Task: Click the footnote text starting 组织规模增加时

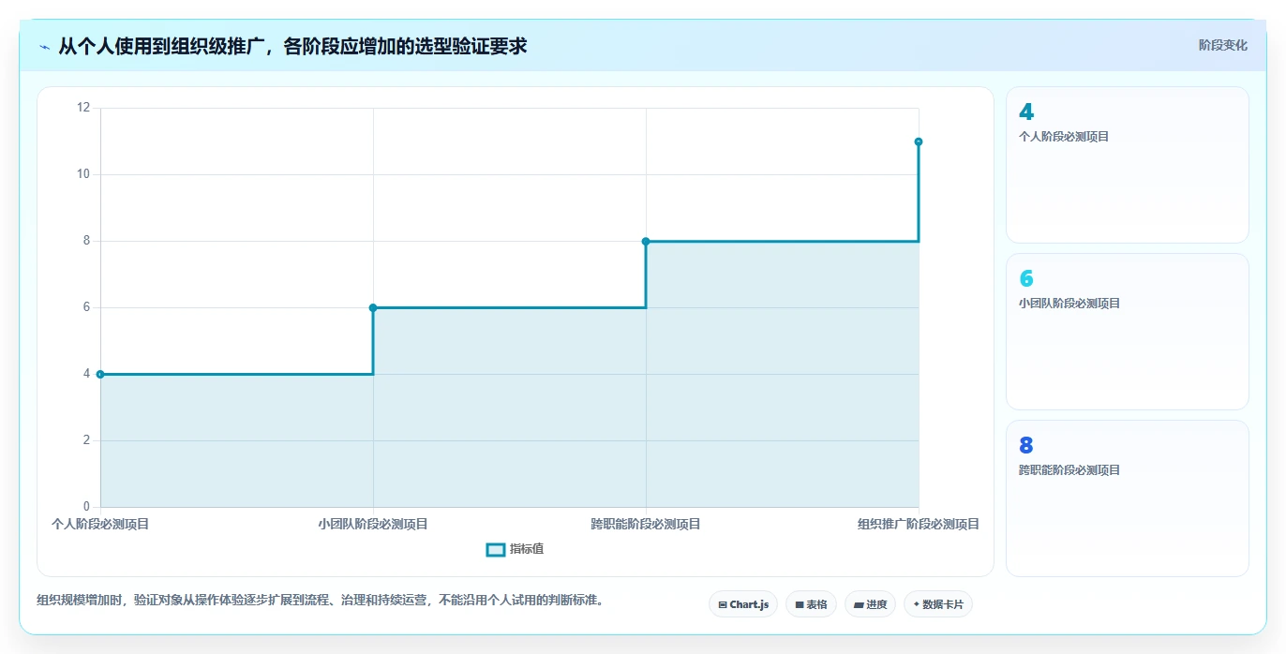Action: point(320,600)
